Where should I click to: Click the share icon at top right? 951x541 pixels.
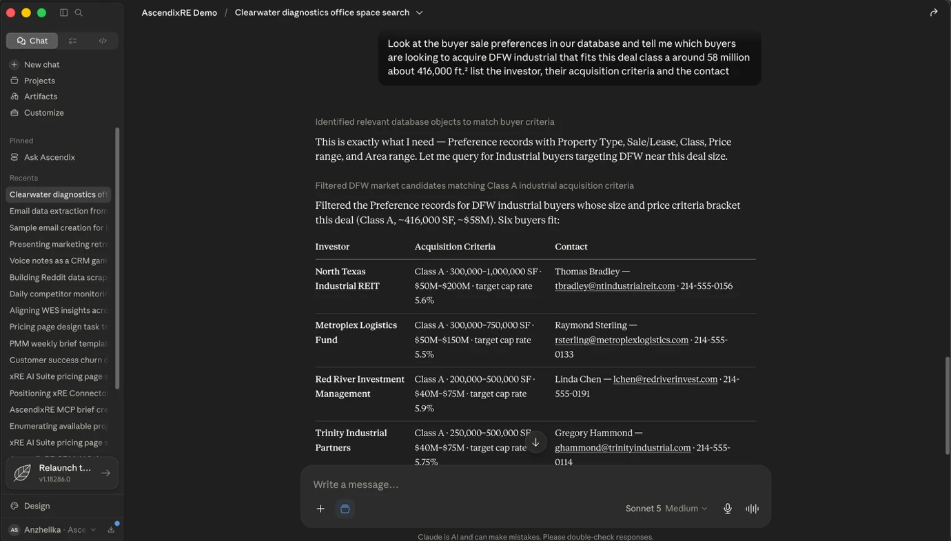click(934, 12)
